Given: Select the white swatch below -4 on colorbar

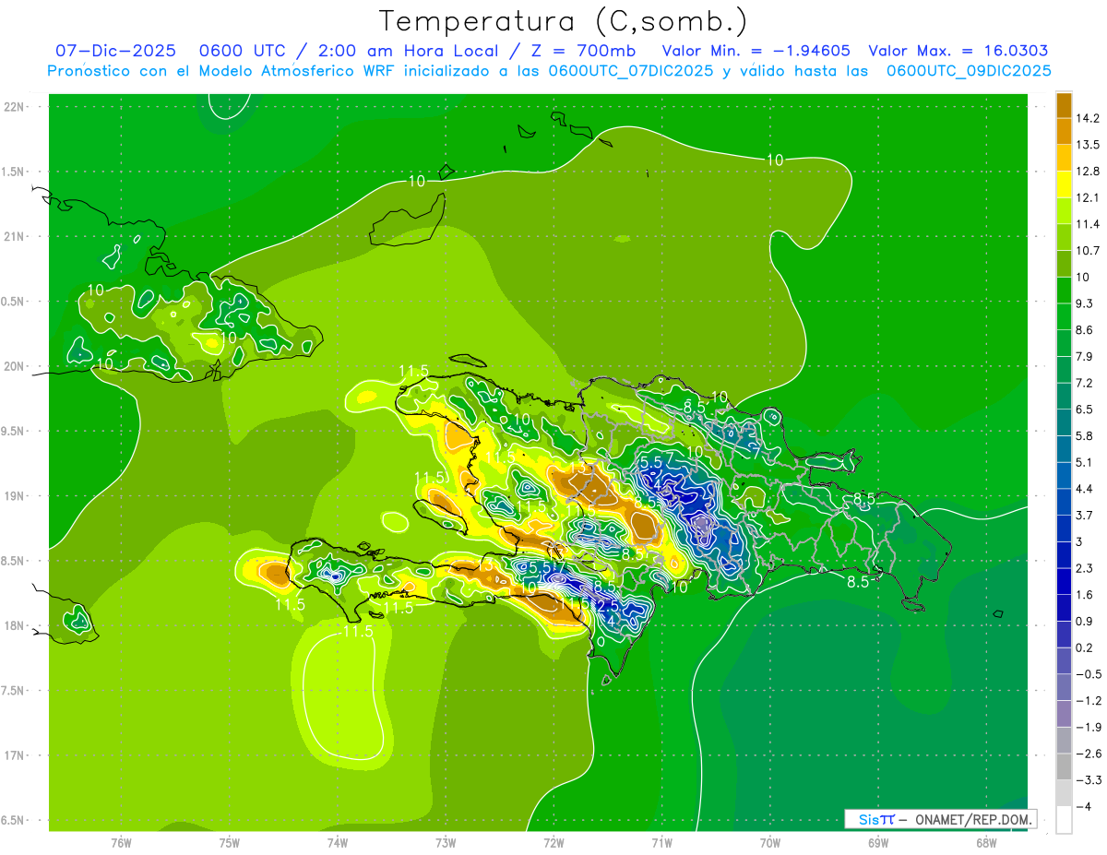Looking at the screenshot, I should [1064, 819].
